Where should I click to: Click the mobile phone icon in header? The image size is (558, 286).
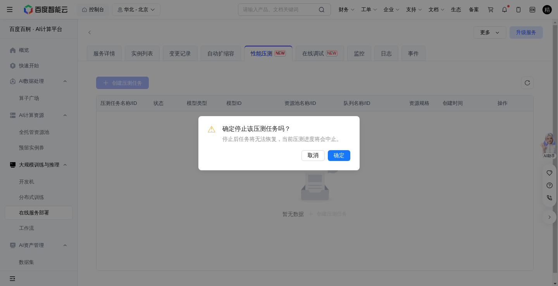coord(518,10)
